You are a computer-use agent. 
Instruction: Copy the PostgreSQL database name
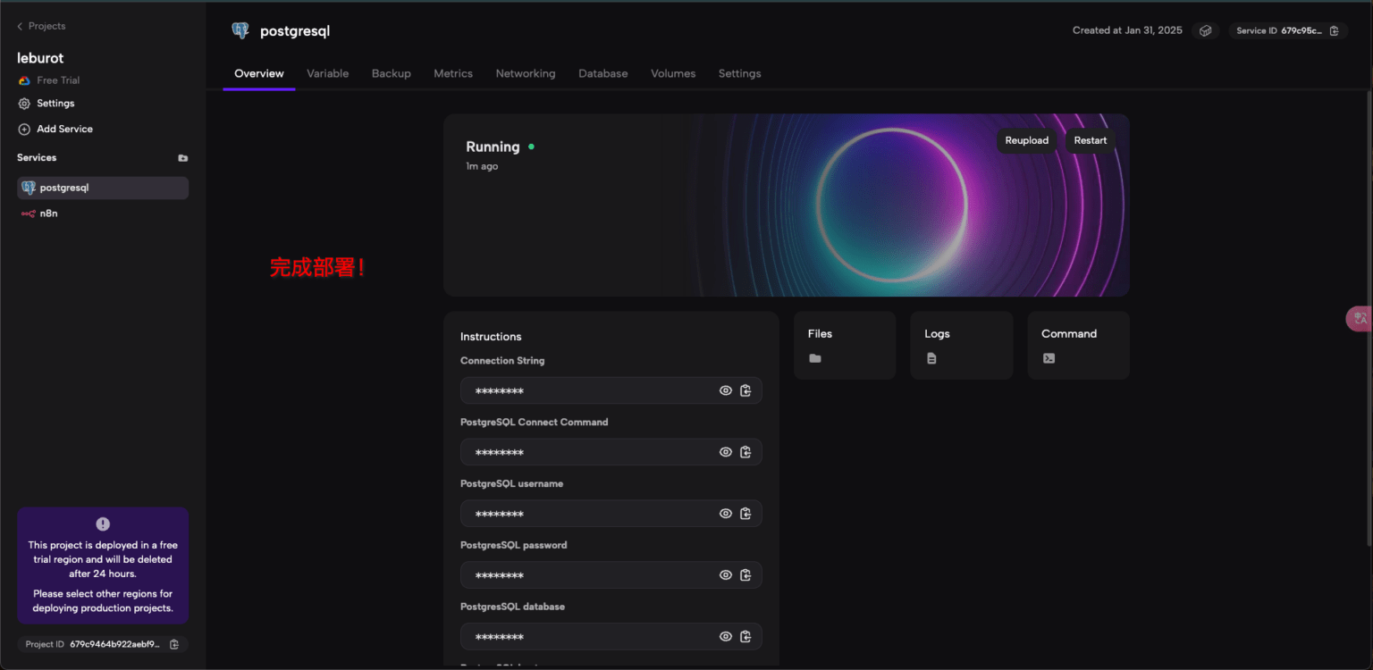(745, 636)
